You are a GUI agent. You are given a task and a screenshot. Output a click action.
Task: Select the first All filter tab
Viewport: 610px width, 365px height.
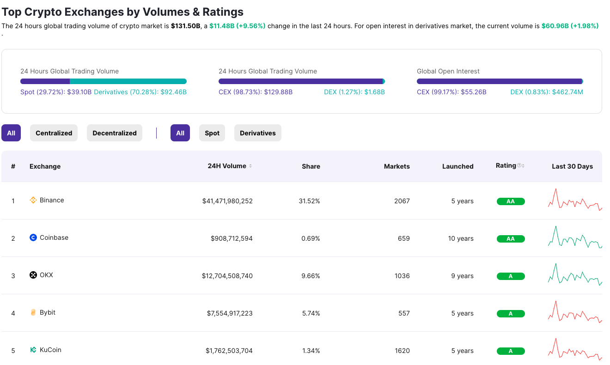coord(11,133)
